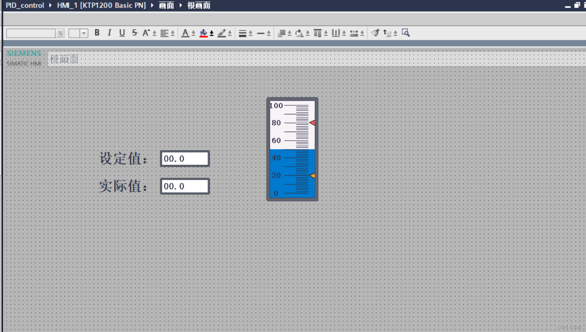
Task: Click the border color pen icon
Action: click(222, 33)
